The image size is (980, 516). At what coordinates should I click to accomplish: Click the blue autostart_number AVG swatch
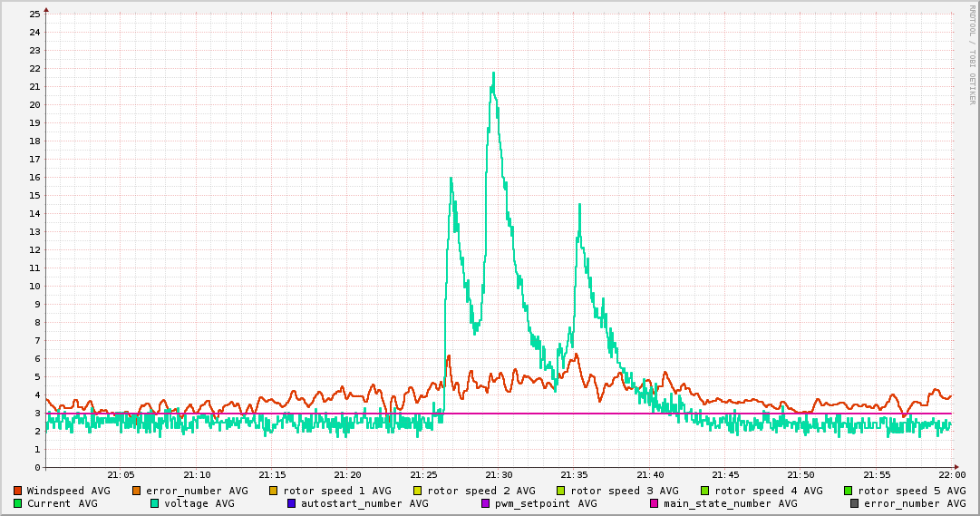[291, 503]
